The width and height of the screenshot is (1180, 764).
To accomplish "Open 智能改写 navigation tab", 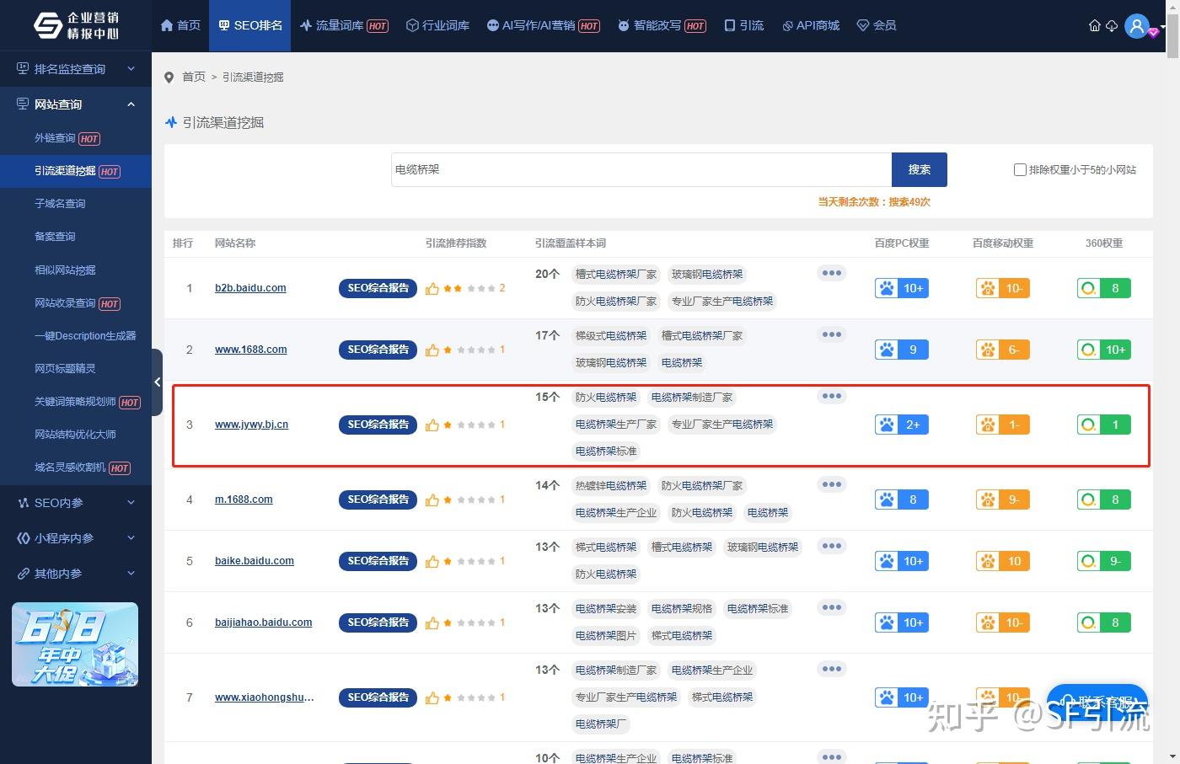I will [x=662, y=25].
